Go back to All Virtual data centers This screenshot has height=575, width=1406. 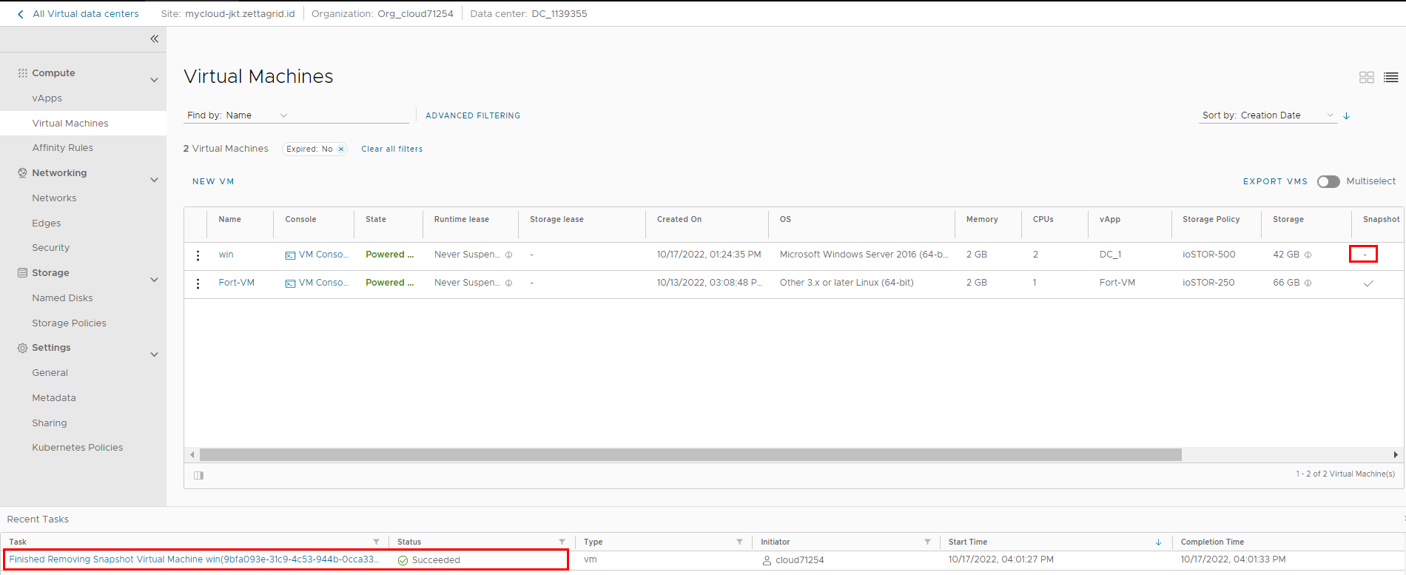78,13
